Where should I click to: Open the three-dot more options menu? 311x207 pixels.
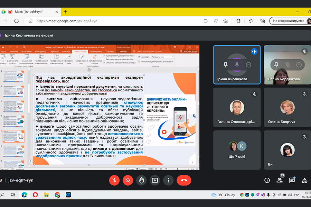[168, 180]
